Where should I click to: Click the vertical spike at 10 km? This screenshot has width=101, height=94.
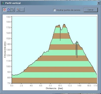pyautogui.click(x=60, y=34)
